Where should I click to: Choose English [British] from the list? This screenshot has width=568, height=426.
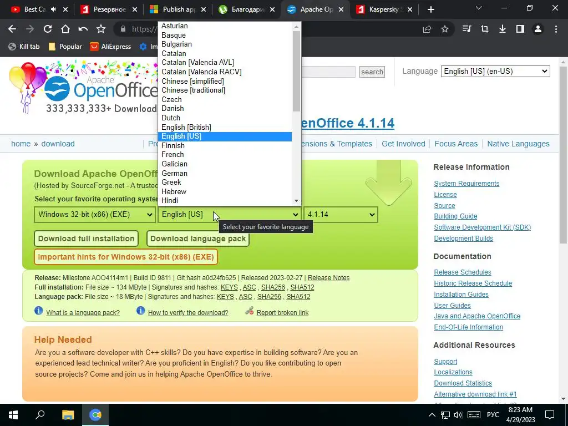point(225,127)
